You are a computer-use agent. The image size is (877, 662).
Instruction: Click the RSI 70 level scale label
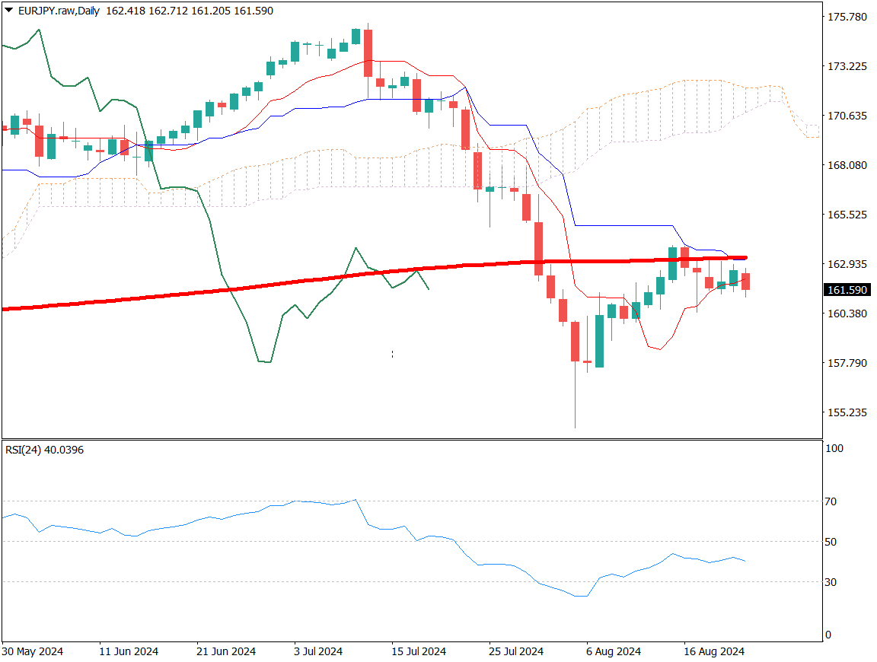(831, 501)
